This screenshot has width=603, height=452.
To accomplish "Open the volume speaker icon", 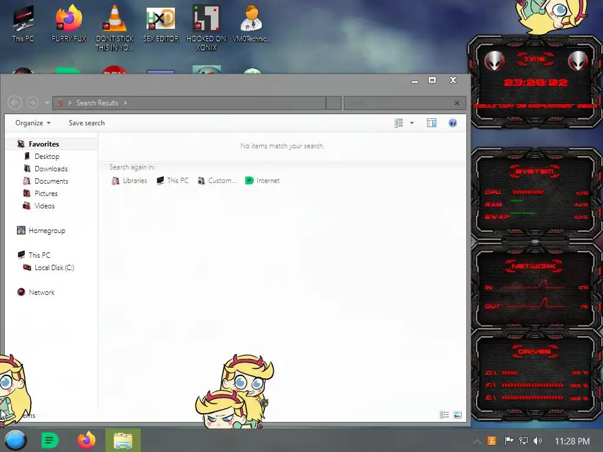I will click(538, 441).
